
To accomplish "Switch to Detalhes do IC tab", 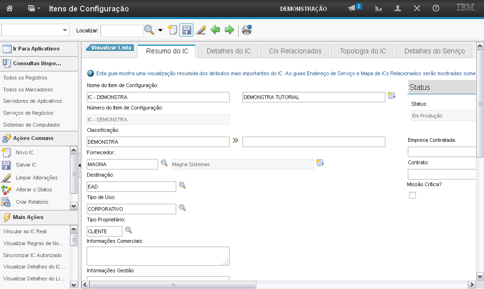I will 228,51.
